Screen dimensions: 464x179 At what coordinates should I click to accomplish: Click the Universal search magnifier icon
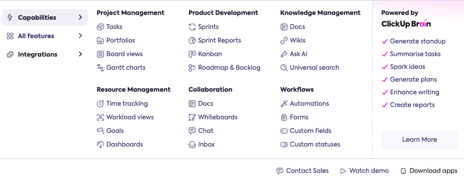(284, 68)
